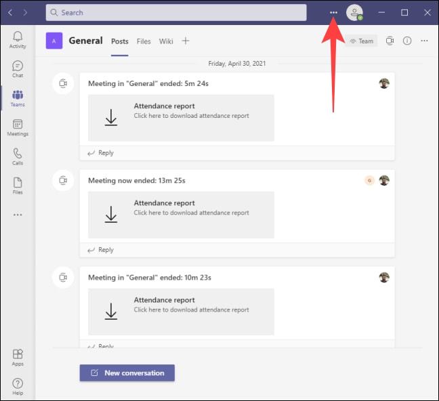Expand more apps ellipsis in sidebar
Viewport: 439px width, 401px height.
click(x=18, y=215)
